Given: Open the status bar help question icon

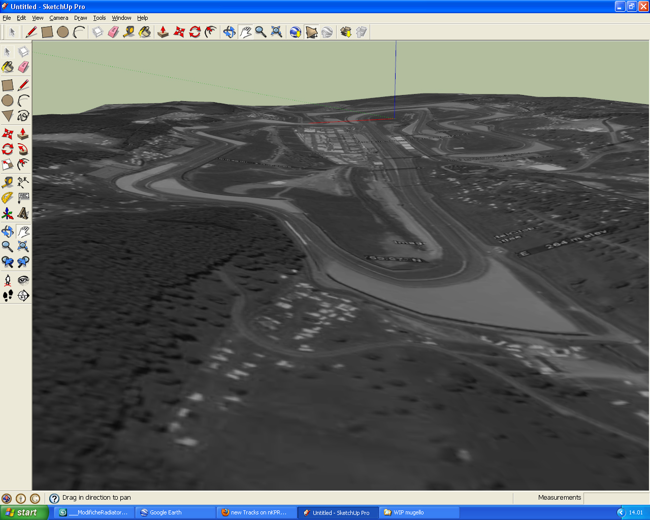Looking at the screenshot, I should pos(54,498).
